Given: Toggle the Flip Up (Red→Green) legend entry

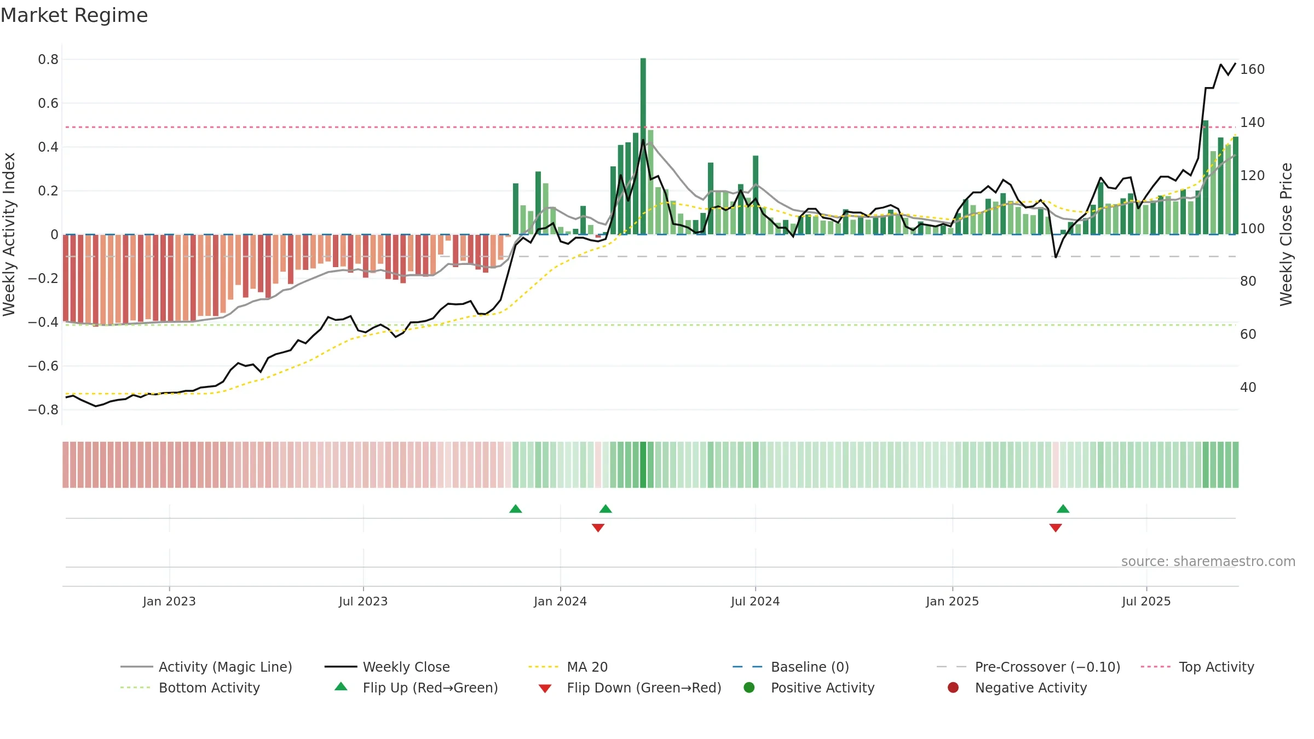Looking at the screenshot, I should pos(416,688).
